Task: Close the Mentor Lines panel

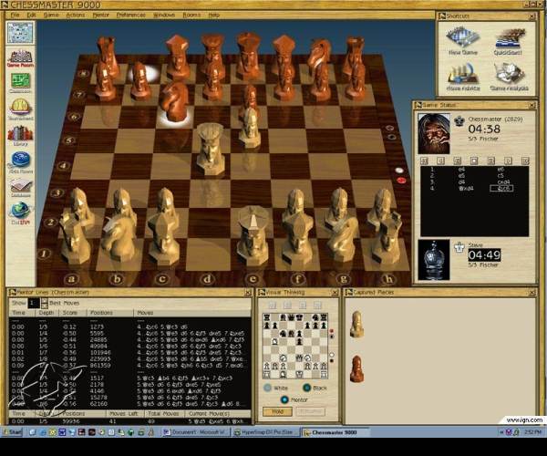Action: point(247,293)
